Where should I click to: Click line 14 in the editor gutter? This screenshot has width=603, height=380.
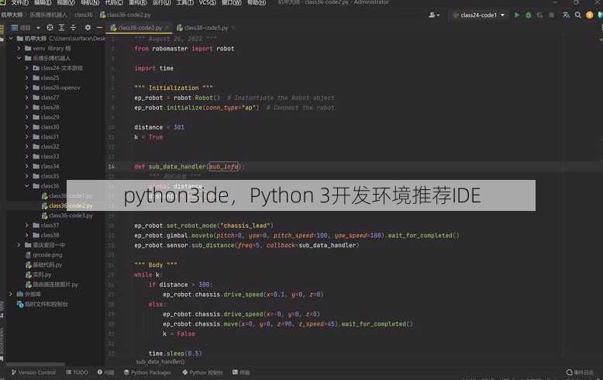pyautogui.click(x=111, y=167)
